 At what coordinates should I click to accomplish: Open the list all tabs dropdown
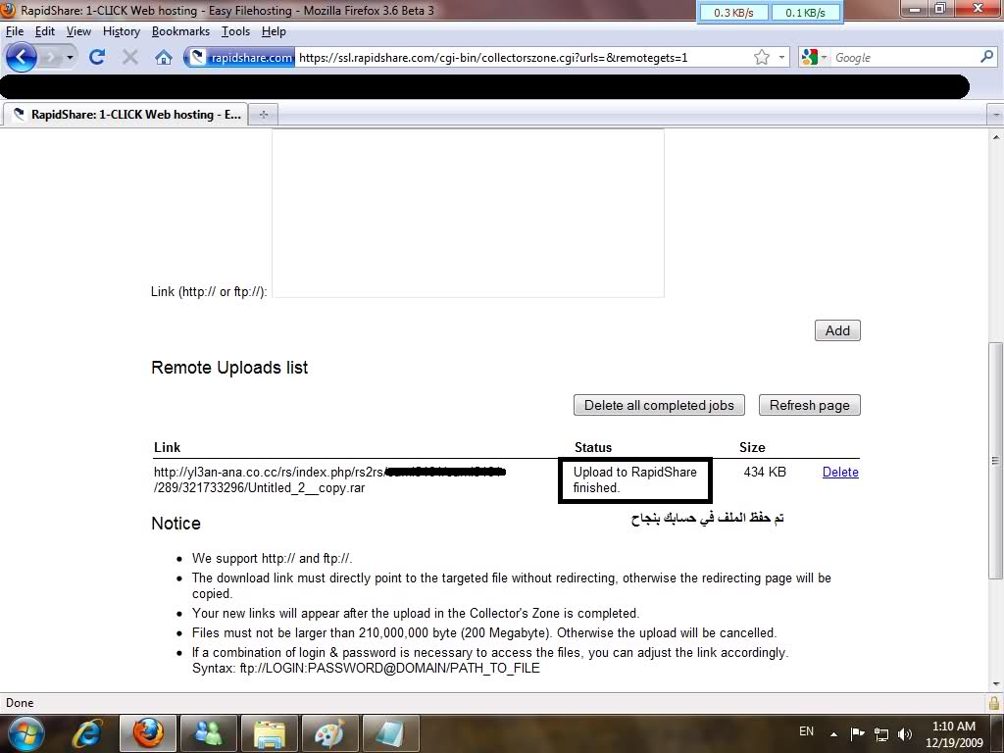996,115
